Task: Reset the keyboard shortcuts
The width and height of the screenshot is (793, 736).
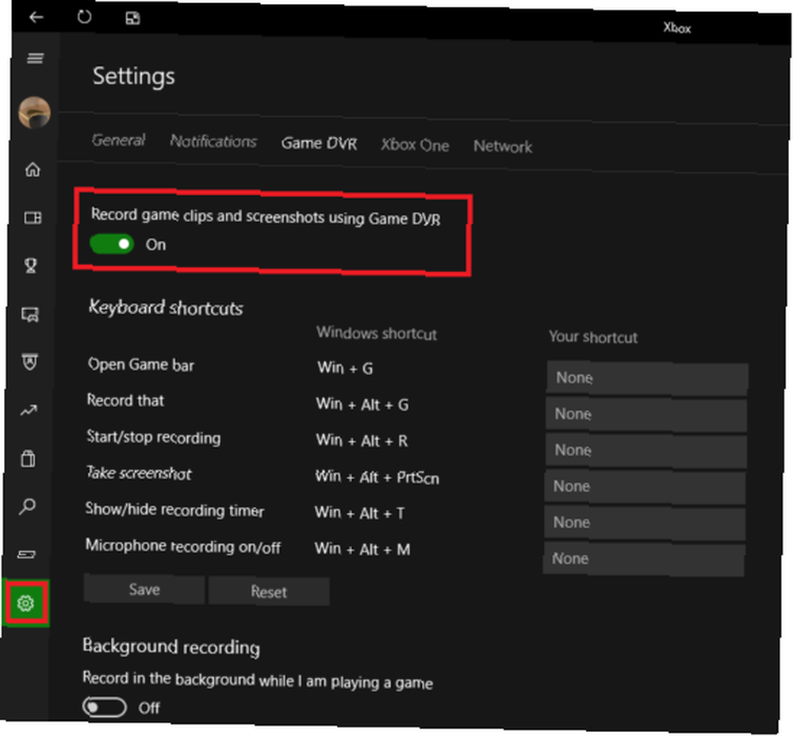Action: [x=269, y=592]
